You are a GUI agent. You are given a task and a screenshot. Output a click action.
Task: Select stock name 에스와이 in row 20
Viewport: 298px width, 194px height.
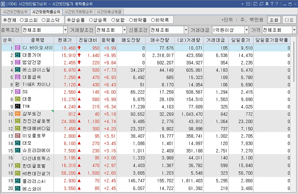pos(32,189)
